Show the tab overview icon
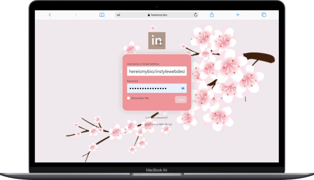The height and width of the screenshot is (180, 314). 264,15
